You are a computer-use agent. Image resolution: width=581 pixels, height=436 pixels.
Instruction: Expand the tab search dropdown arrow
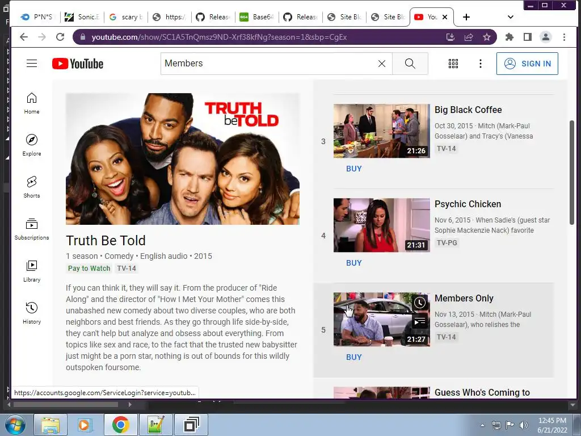pyautogui.click(x=510, y=17)
